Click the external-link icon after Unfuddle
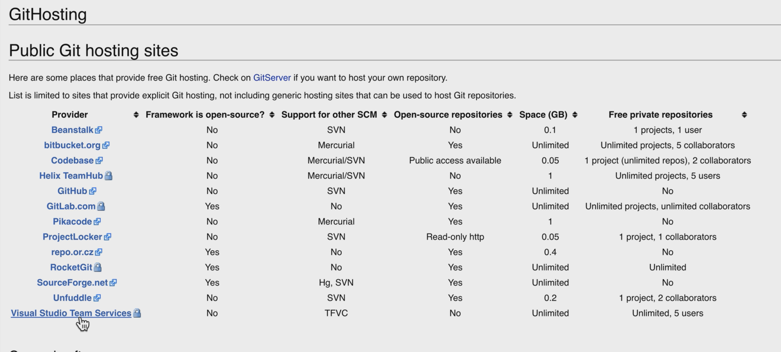 [97, 298]
